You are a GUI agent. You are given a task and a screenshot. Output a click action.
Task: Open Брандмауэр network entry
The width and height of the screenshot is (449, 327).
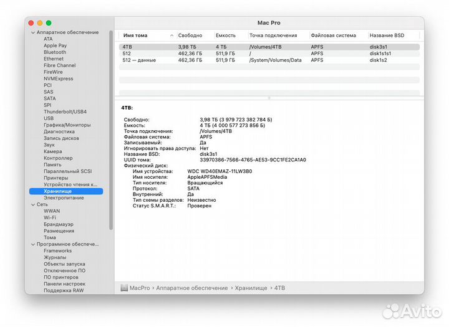[59, 224]
